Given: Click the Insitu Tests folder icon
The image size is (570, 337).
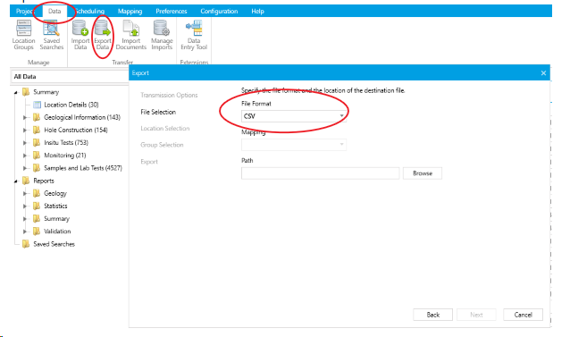Looking at the screenshot, I should [x=37, y=142].
